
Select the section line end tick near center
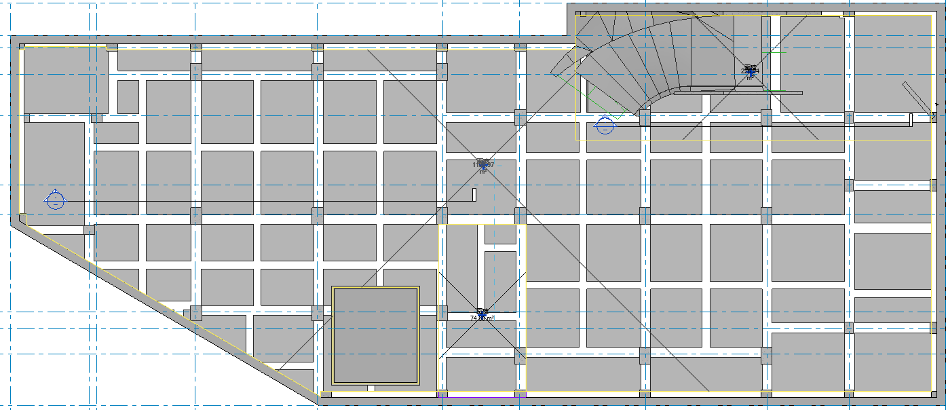(x=474, y=195)
